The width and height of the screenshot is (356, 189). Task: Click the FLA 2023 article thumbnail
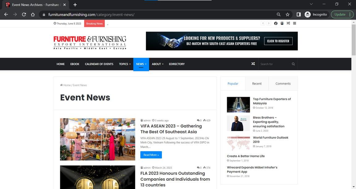click(x=97, y=177)
